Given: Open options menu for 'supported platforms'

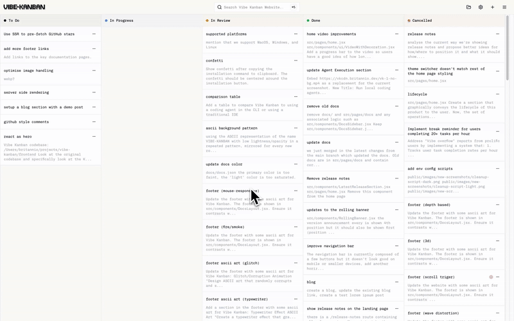Looking at the screenshot, I should pyautogui.click(x=296, y=34).
